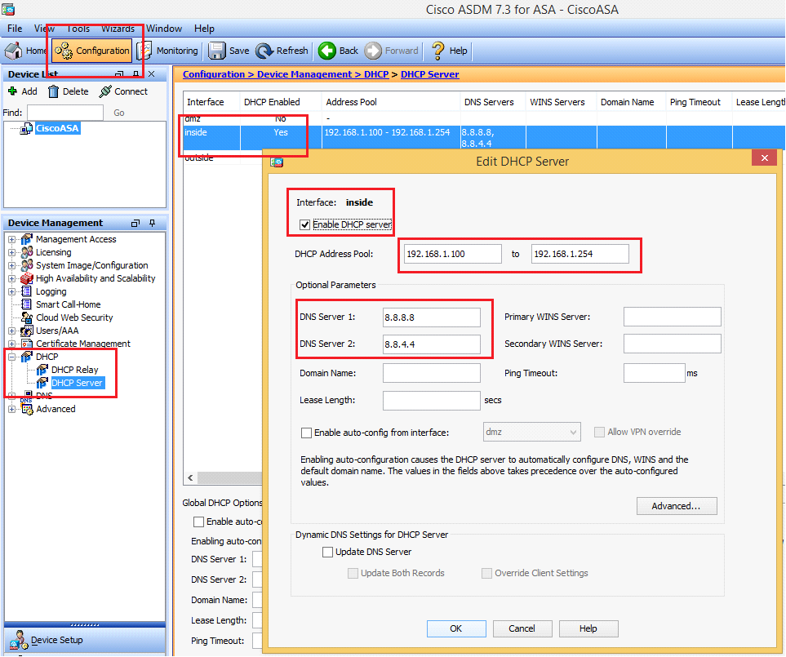Image resolution: width=786 pixels, height=657 pixels.
Task: Open the Tools menu
Action: 78,29
